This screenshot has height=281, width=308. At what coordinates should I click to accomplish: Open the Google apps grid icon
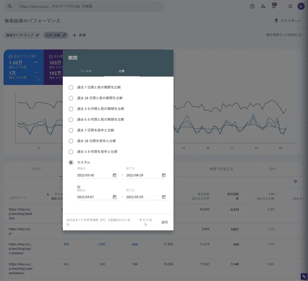point(290,6)
